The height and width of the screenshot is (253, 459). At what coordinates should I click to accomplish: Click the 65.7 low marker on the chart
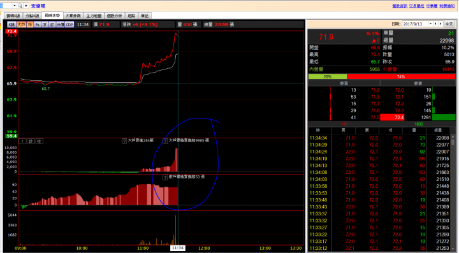[x=45, y=89]
